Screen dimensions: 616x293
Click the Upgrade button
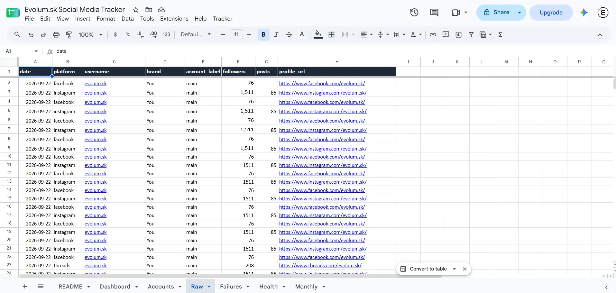[x=551, y=13]
